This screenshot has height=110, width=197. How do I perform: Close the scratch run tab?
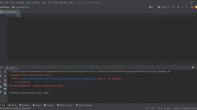pyautogui.click(x=17, y=67)
